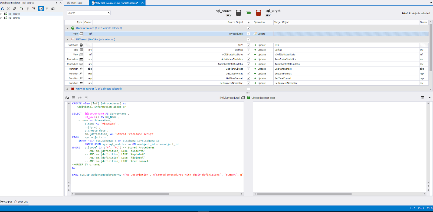
Task: Expand the sql_source tree node
Action: click(1, 14)
